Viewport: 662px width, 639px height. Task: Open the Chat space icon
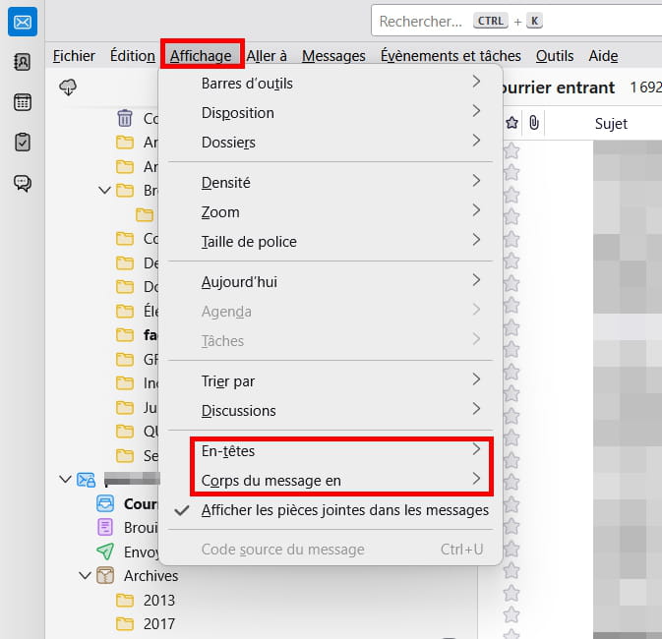click(22, 183)
